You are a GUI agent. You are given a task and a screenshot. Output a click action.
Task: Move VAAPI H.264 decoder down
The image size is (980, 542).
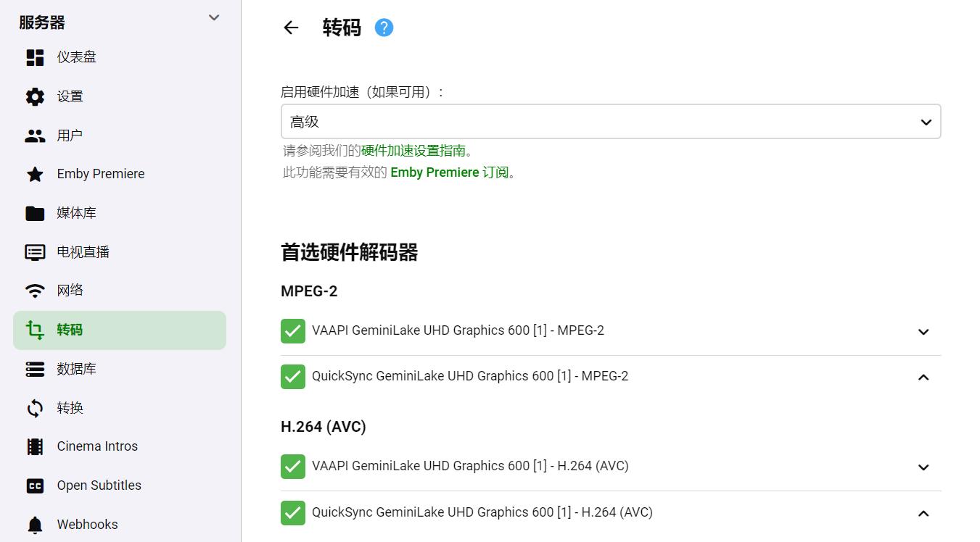pyautogui.click(x=923, y=467)
